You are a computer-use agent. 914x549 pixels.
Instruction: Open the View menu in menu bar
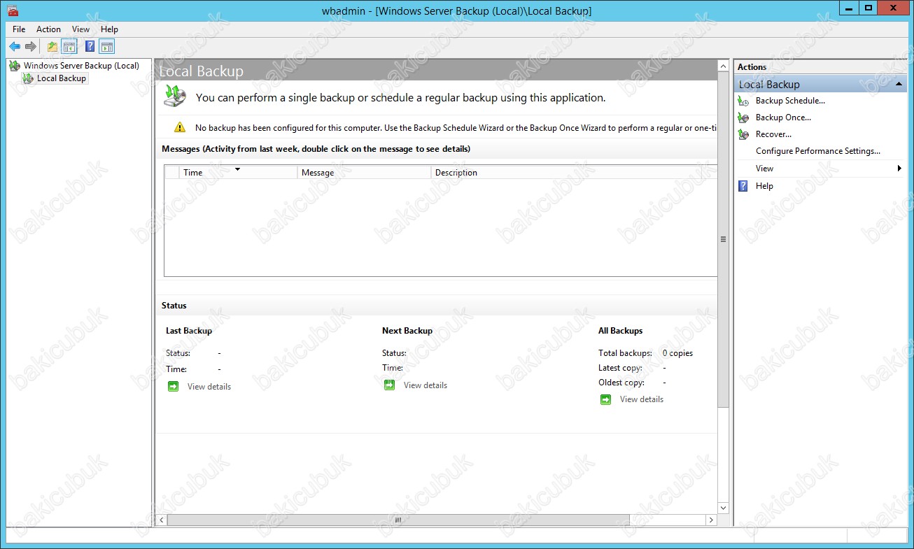pyautogui.click(x=81, y=29)
